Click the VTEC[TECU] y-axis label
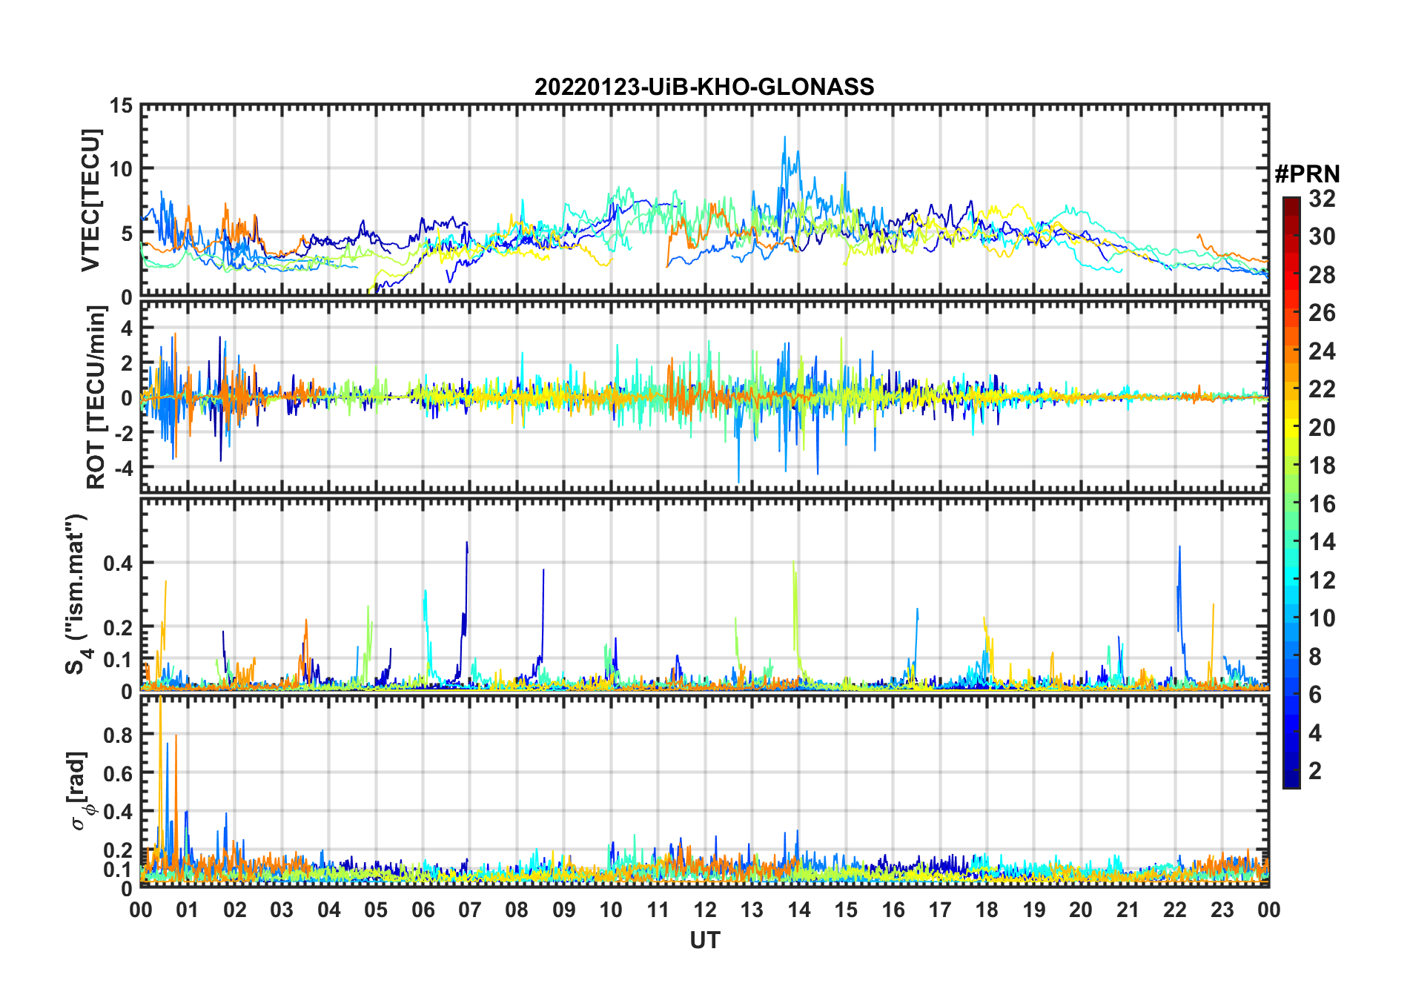This screenshot has width=1410, height=986. pyautogui.click(x=90, y=200)
